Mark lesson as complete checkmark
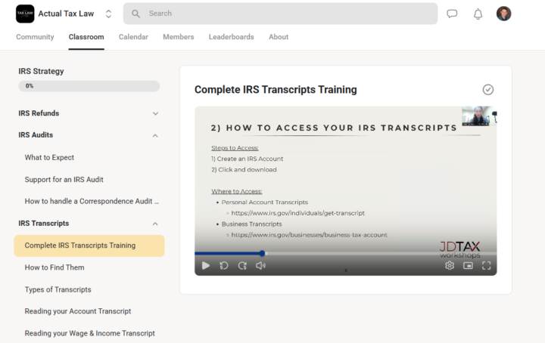This screenshot has width=545, height=343. point(488,89)
